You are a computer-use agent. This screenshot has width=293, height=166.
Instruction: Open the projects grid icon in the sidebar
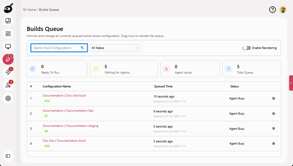8,34
